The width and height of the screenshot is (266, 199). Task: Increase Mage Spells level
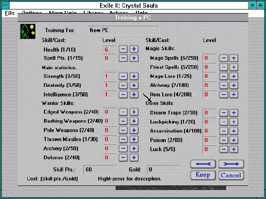point(233,58)
